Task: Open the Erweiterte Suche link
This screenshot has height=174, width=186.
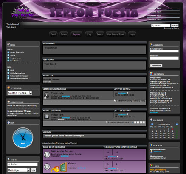Action: 171,28
